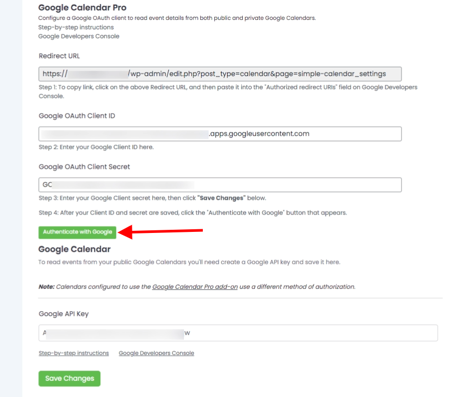The height and width of the screenshot is (397, 454).
Task: Click into the Google API Key input field
Action: [238, 333]
